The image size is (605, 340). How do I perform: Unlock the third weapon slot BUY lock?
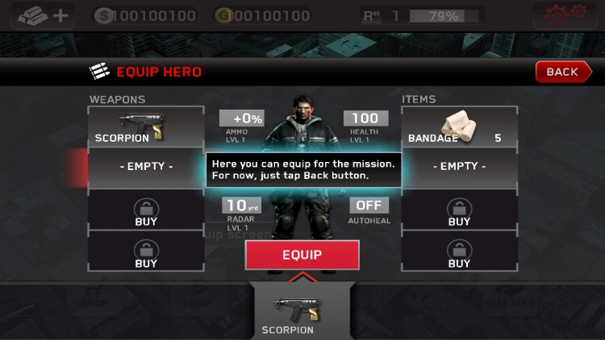click(146, 210)
